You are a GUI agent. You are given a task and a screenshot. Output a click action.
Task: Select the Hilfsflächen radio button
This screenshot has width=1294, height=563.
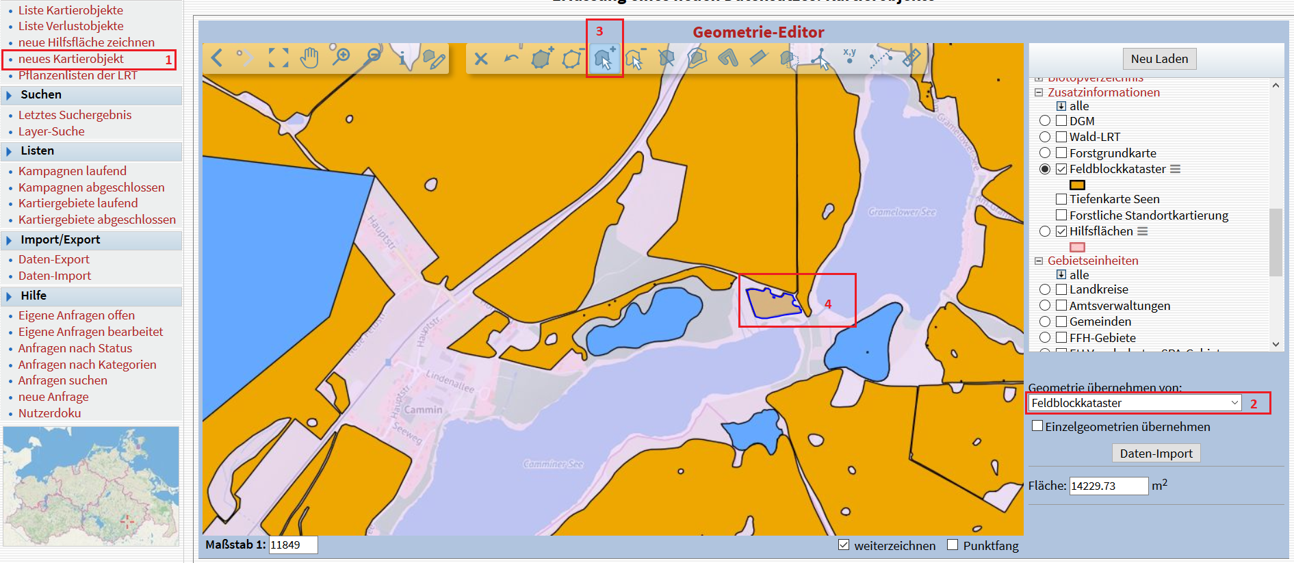click(1045, 231)
